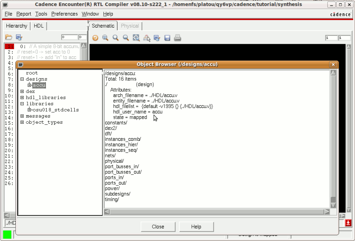Viewport: 355px width, 241px height.
Task: Click the open folder icon in HDL panel
Action: pos(9,37)
